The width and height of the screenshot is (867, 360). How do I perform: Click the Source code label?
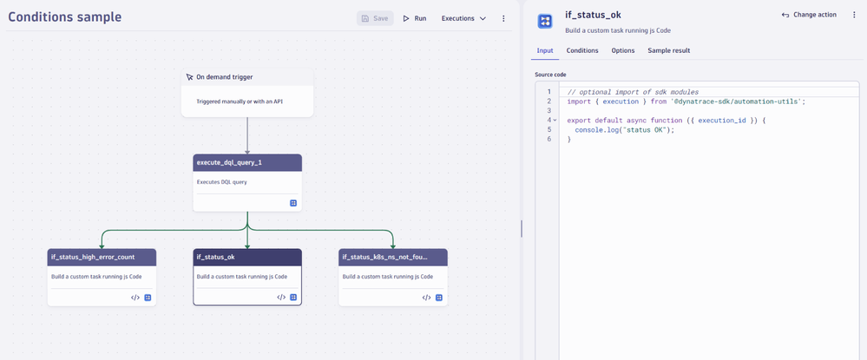[x=550, y=75]
